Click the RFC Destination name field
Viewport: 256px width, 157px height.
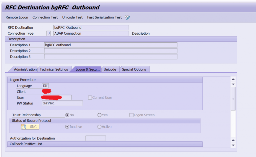(x=91, y=27)
